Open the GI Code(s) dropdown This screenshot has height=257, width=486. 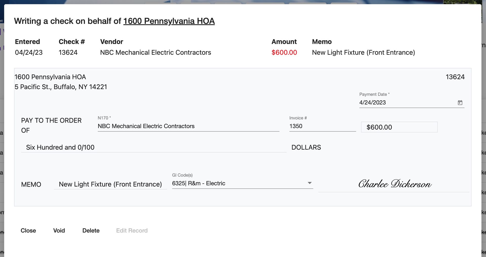click(242, 183)
